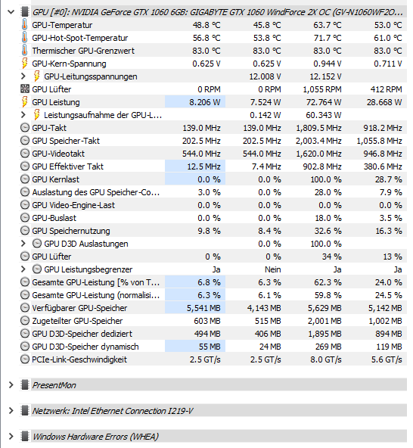Expand the PresentMon section

coord(11,385)
